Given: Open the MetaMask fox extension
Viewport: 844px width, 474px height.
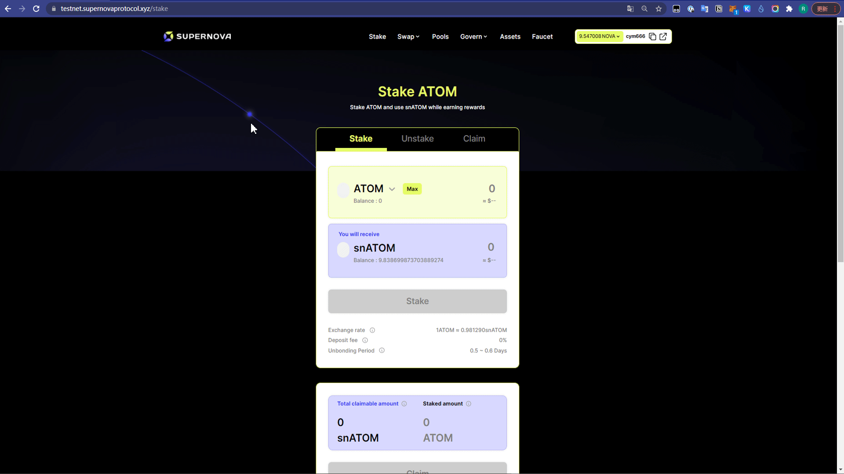Looking at the screenshot, I should tap(733, 9).
